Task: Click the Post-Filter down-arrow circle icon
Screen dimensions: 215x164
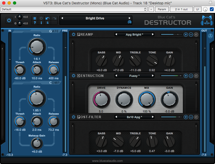Action: [x=186, y=117]
